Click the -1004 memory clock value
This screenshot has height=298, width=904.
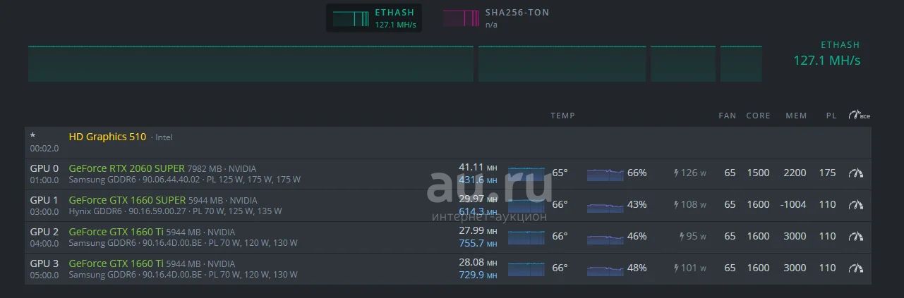tap(795, 204)
